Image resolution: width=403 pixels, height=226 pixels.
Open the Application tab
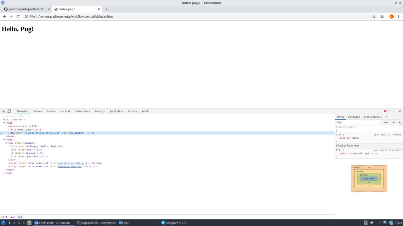click(x=116, y=111)
